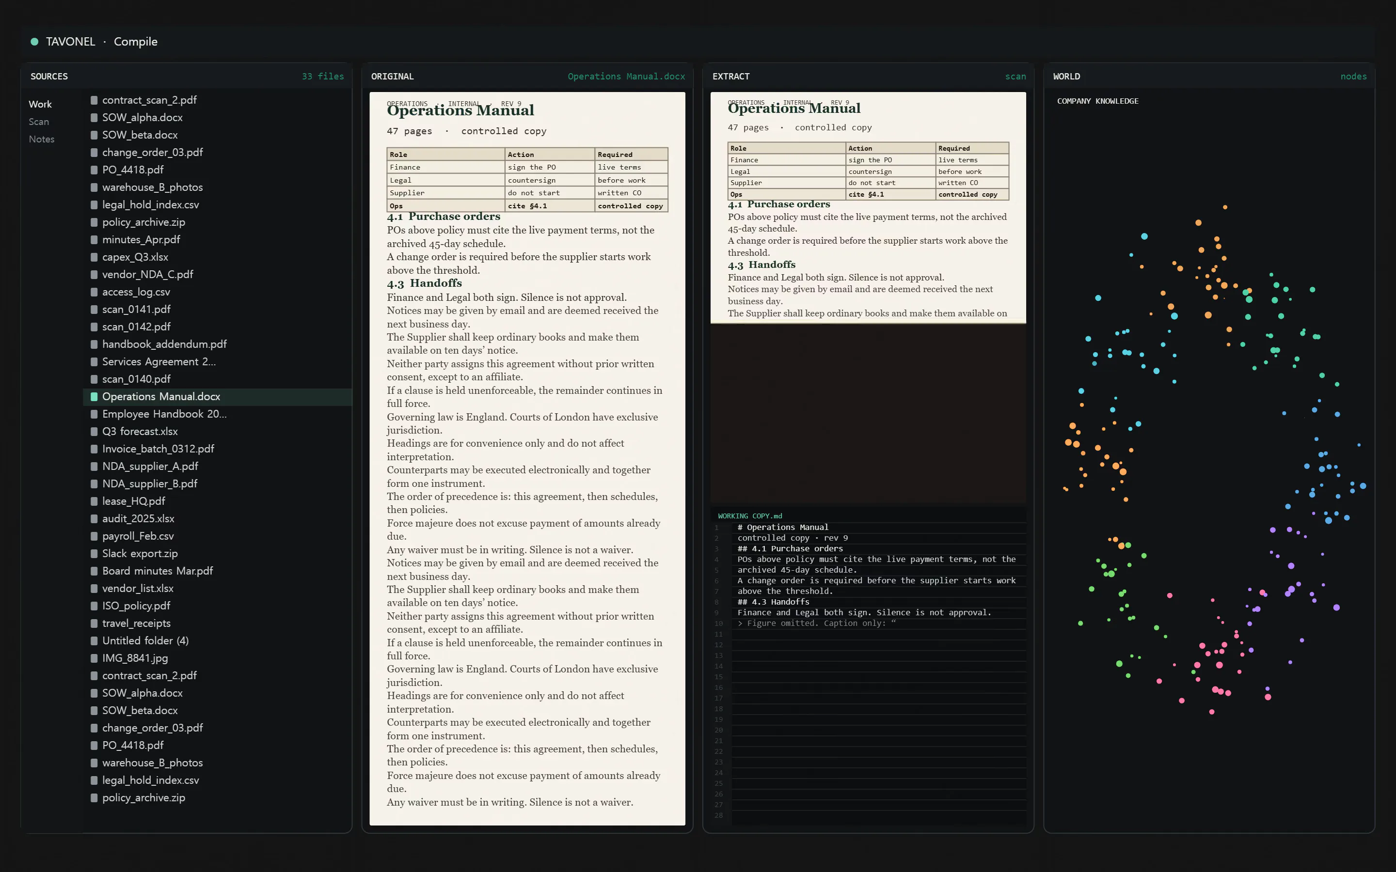Open scan_0140.pdf from the sources
This screenshot has width=1396, height=872.
(x=218, y=379)
